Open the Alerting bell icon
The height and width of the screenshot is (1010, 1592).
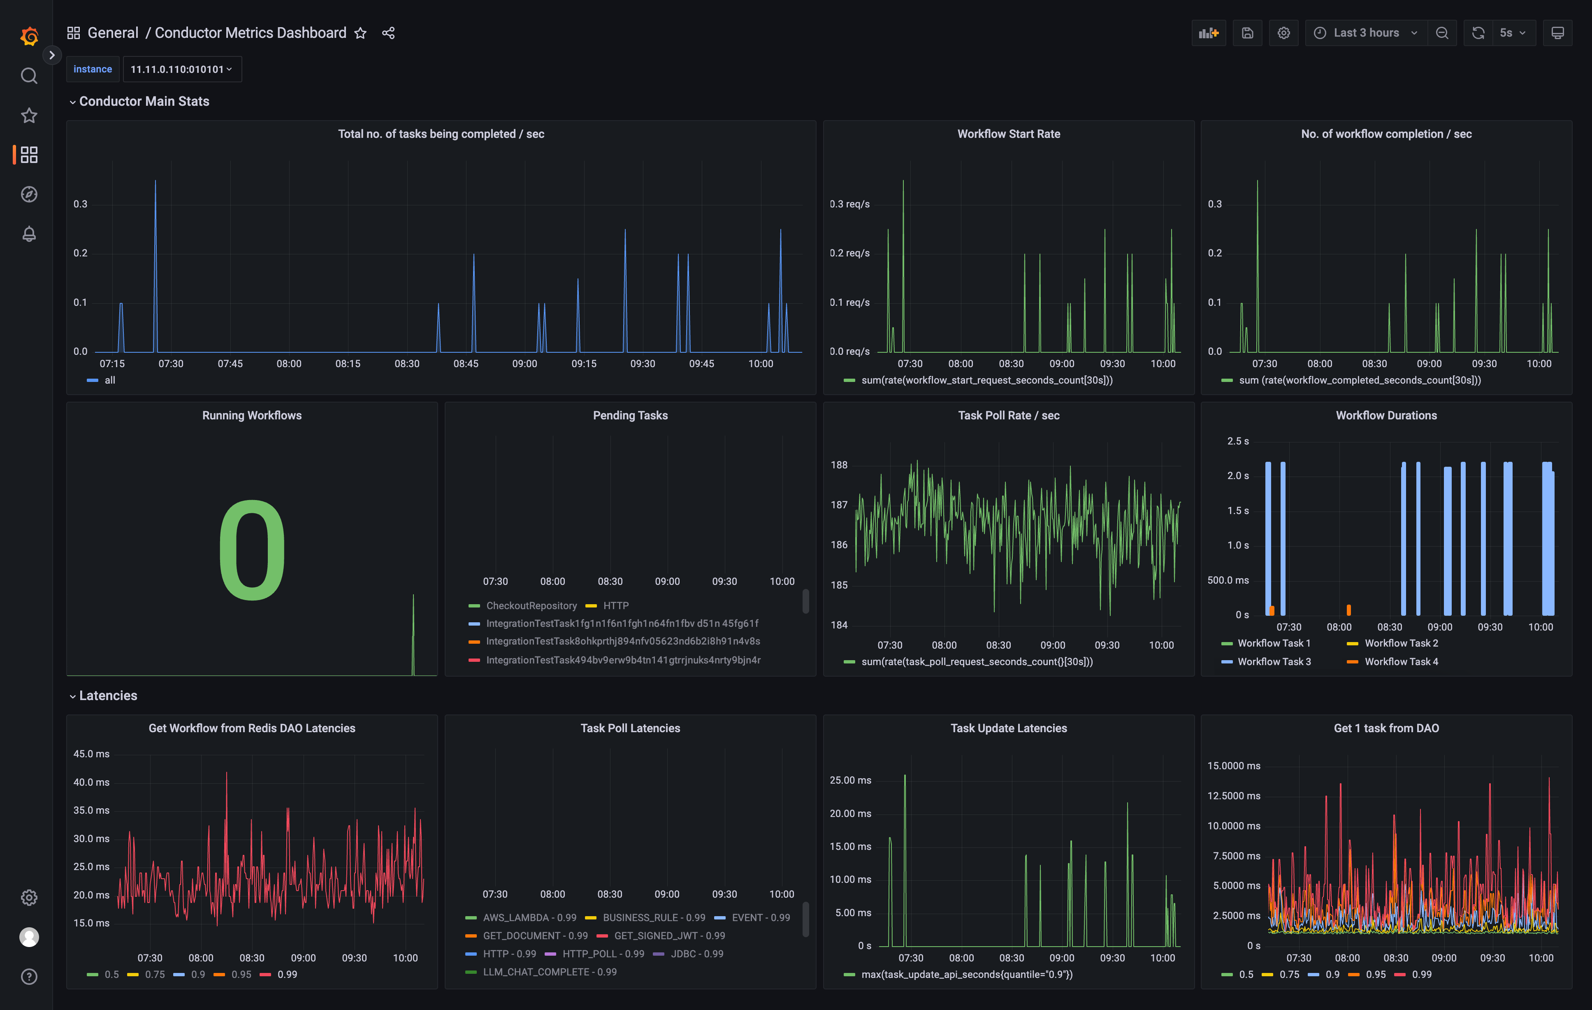pos(29,233)
